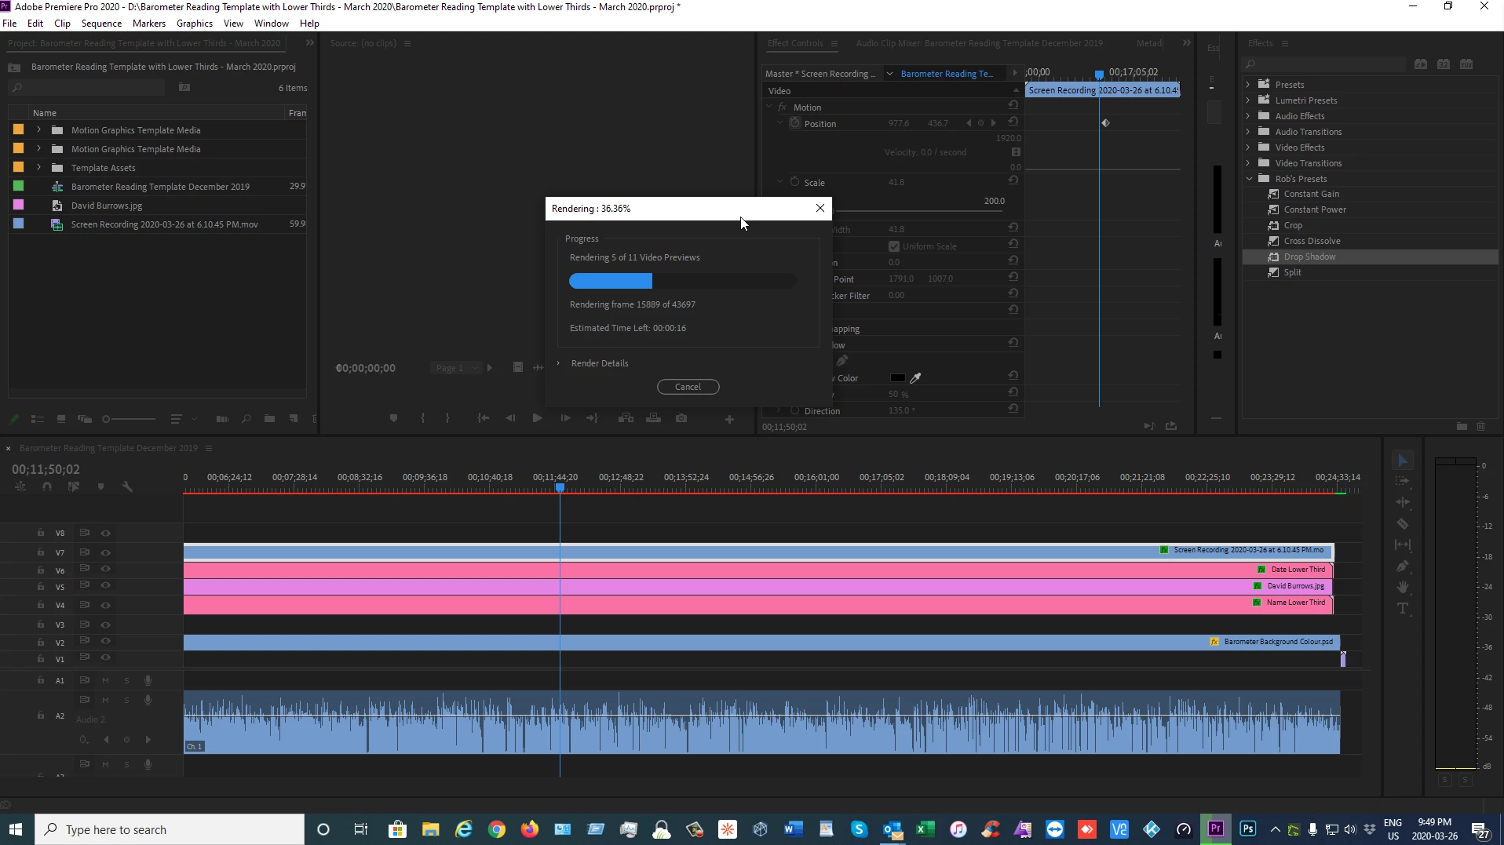Open Source Monitor button editor plus icon
The height and width of the screenshot is (845, 1504).
click(x=729, y=420)
